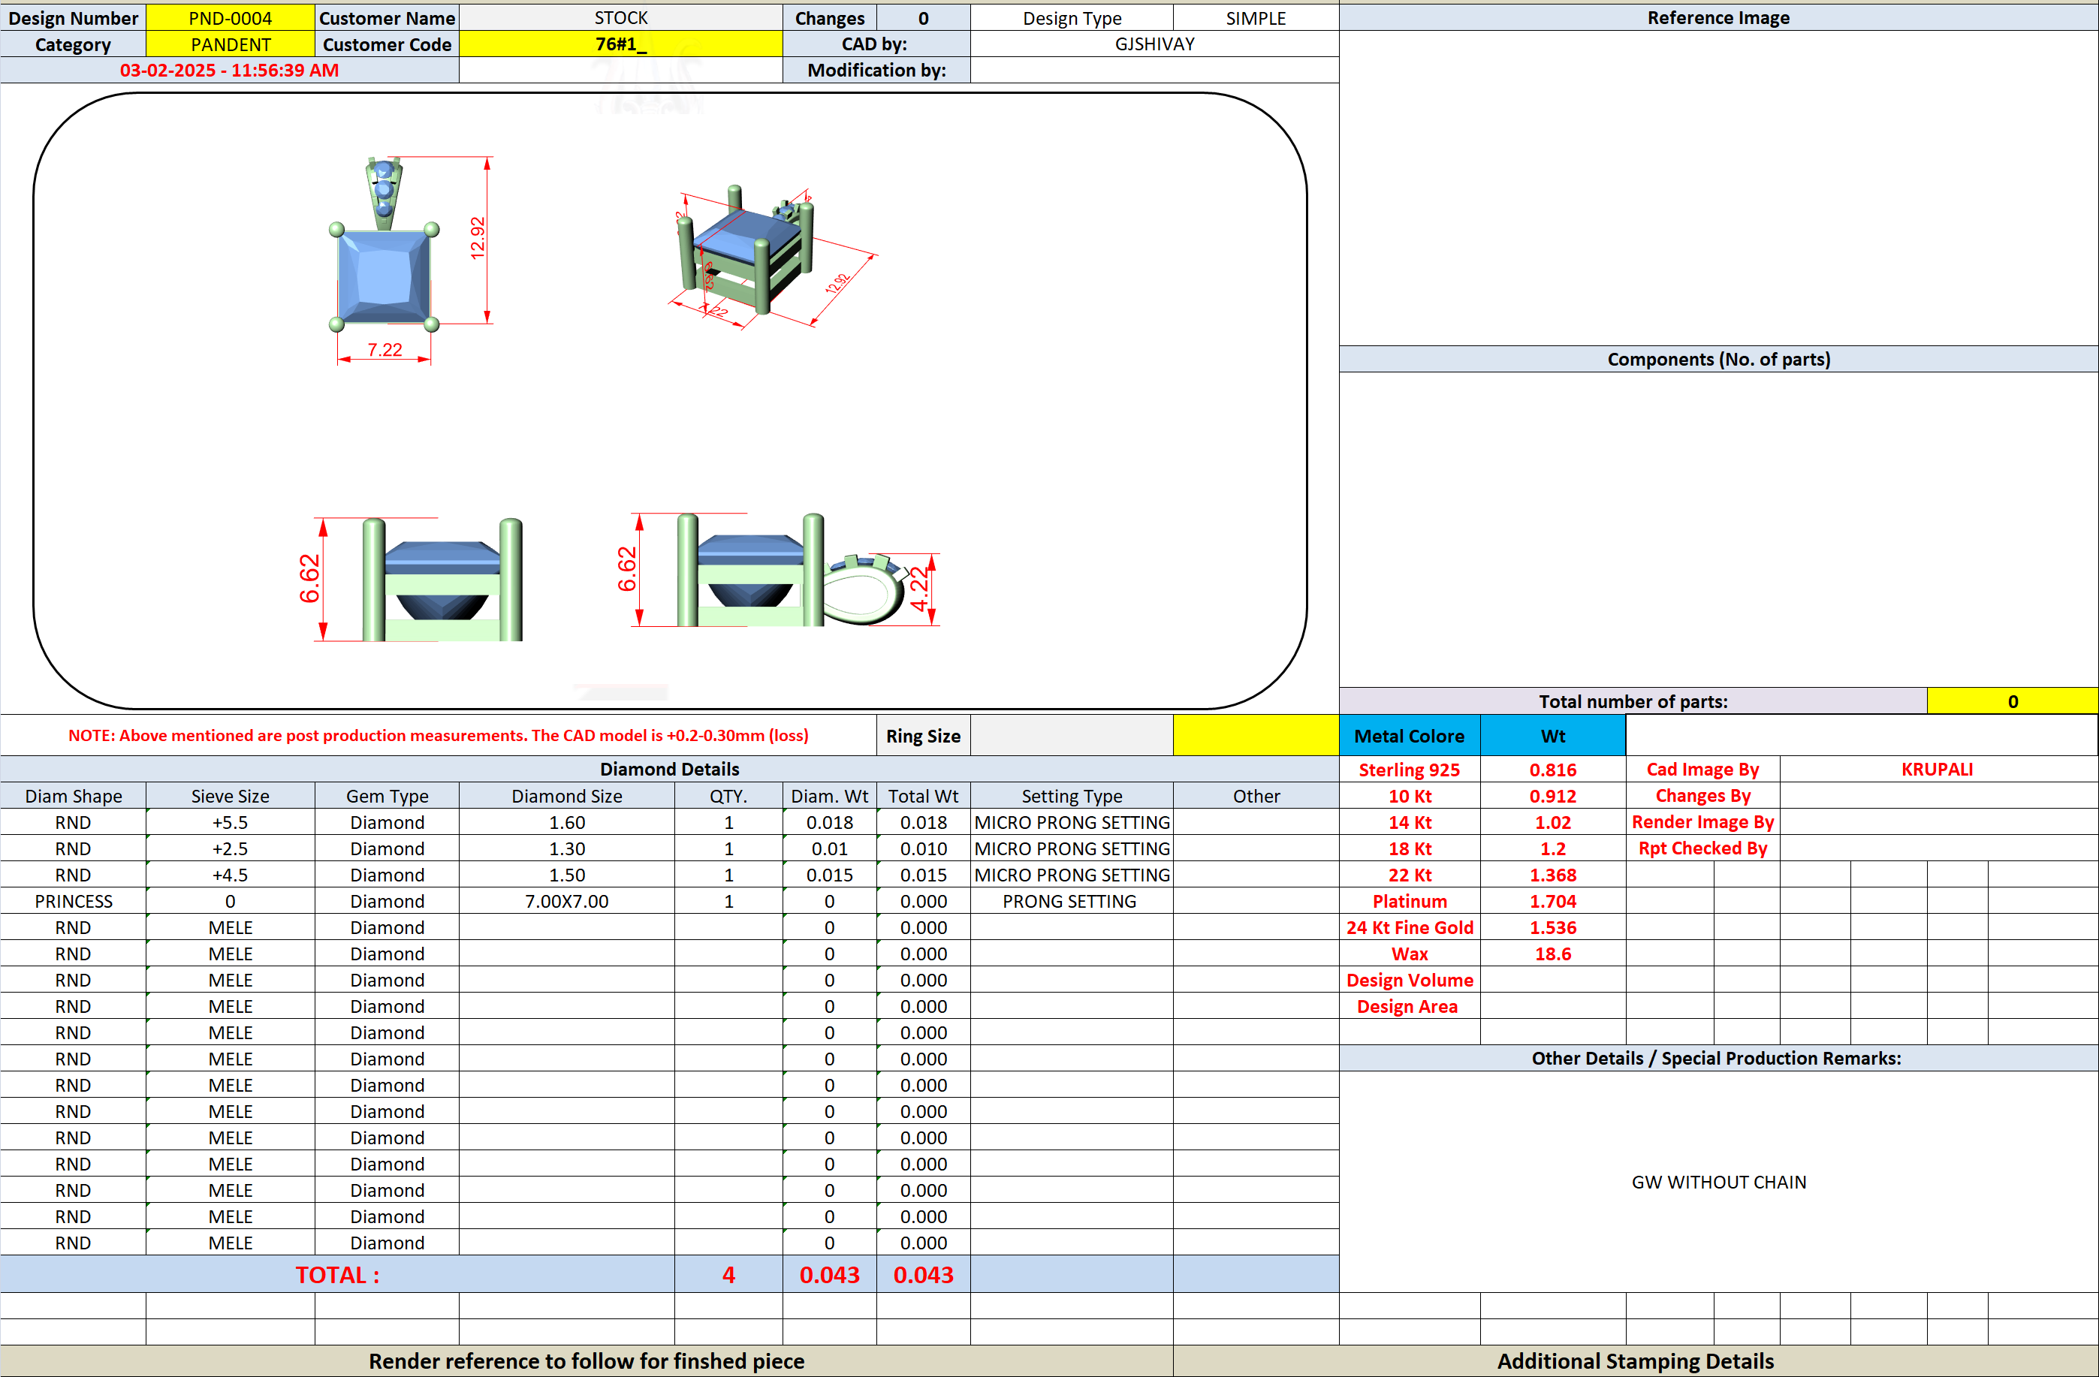Select the front view with 6.62 dimension
Image resolution: width=2099 pixels, height=1377 pixels.
411,579
